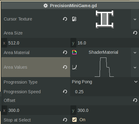This screenshot has height=124, width=139.
Task: Reset the Area Values property
Action: point(65,67)
